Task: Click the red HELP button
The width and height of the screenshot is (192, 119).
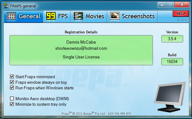Action: 181,14
